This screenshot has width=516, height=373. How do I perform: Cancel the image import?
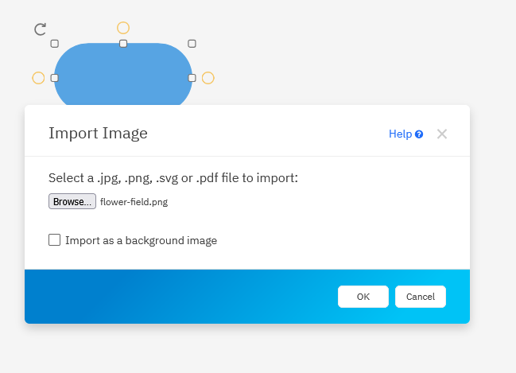pyautogui.click(x=420, y=297)
